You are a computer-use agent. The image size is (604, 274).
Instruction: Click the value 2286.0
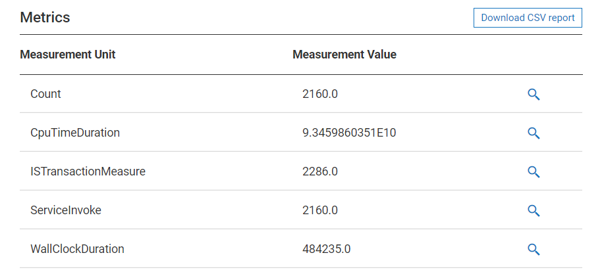[320, 171]
